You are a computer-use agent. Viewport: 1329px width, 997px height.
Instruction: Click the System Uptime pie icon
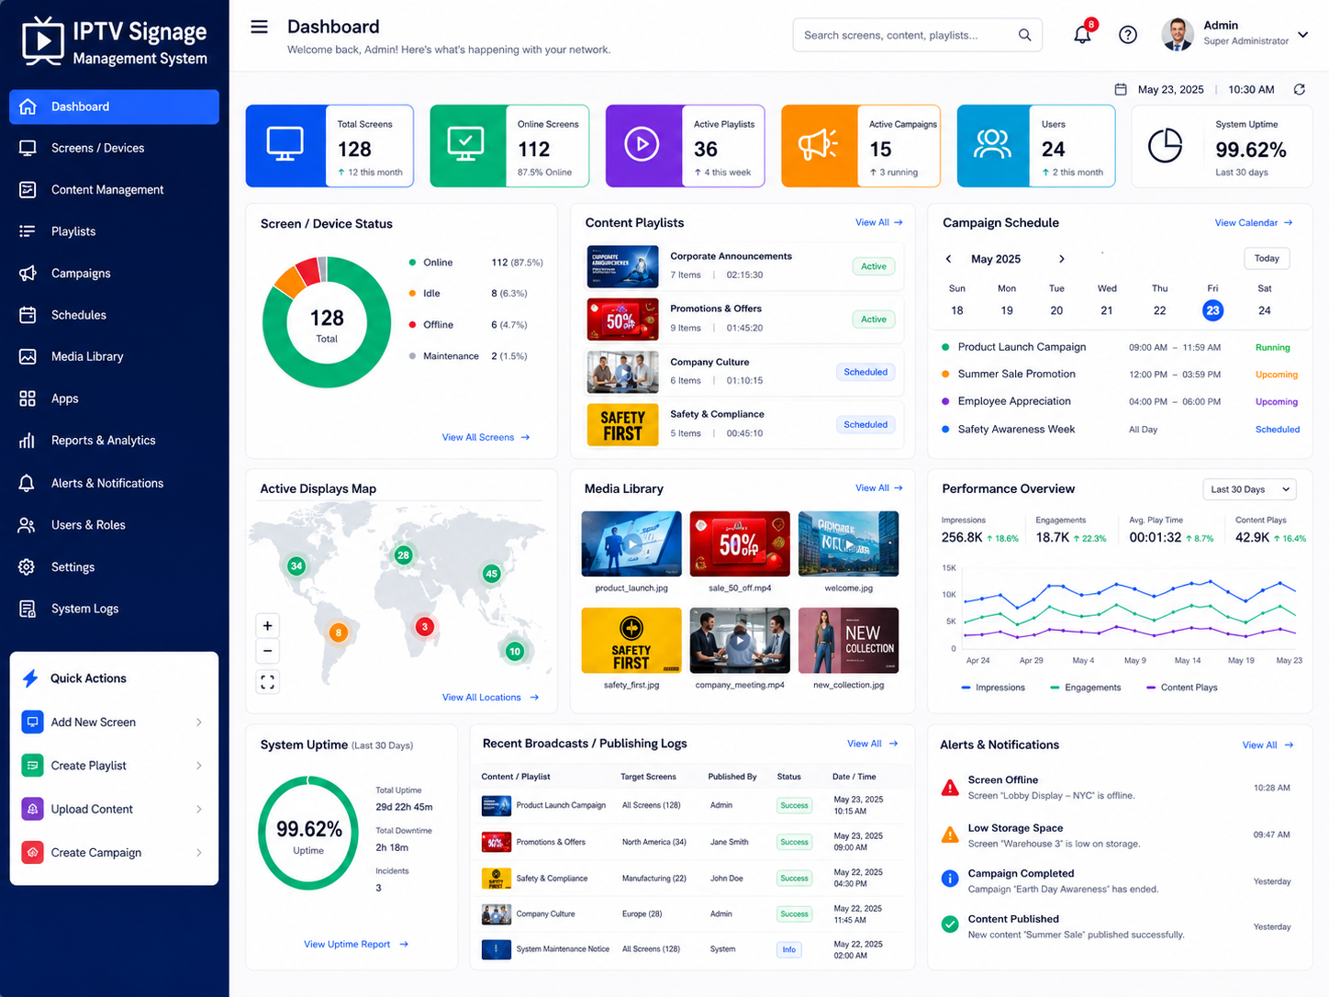point(1165,145)
